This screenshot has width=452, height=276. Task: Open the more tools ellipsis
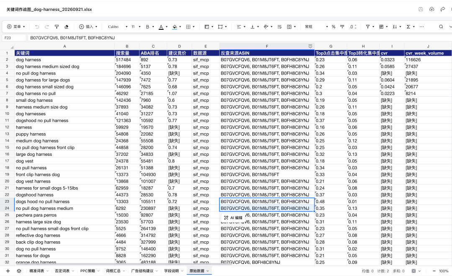pos(422,27)
